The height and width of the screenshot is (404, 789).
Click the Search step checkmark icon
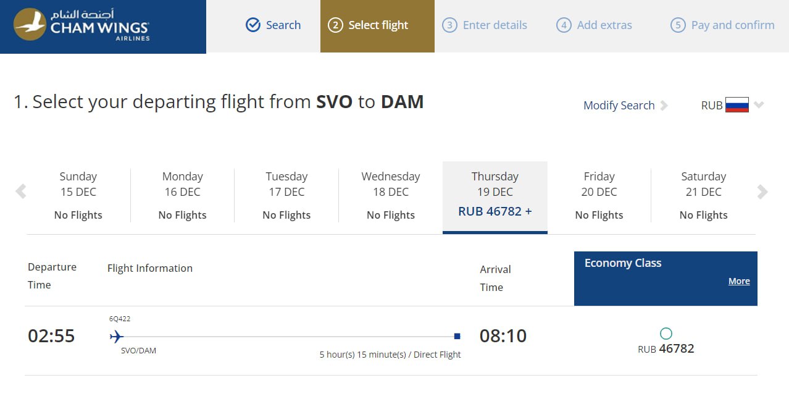(253, 25)
